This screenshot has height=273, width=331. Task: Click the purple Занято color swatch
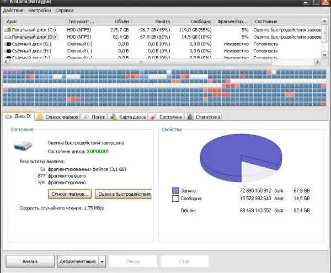[175, 191]
